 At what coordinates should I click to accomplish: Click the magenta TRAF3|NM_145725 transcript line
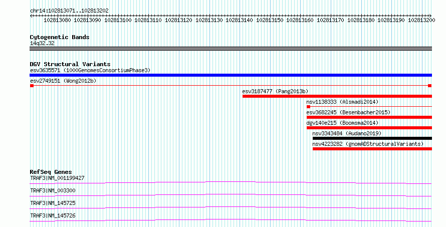coord(231,207)
